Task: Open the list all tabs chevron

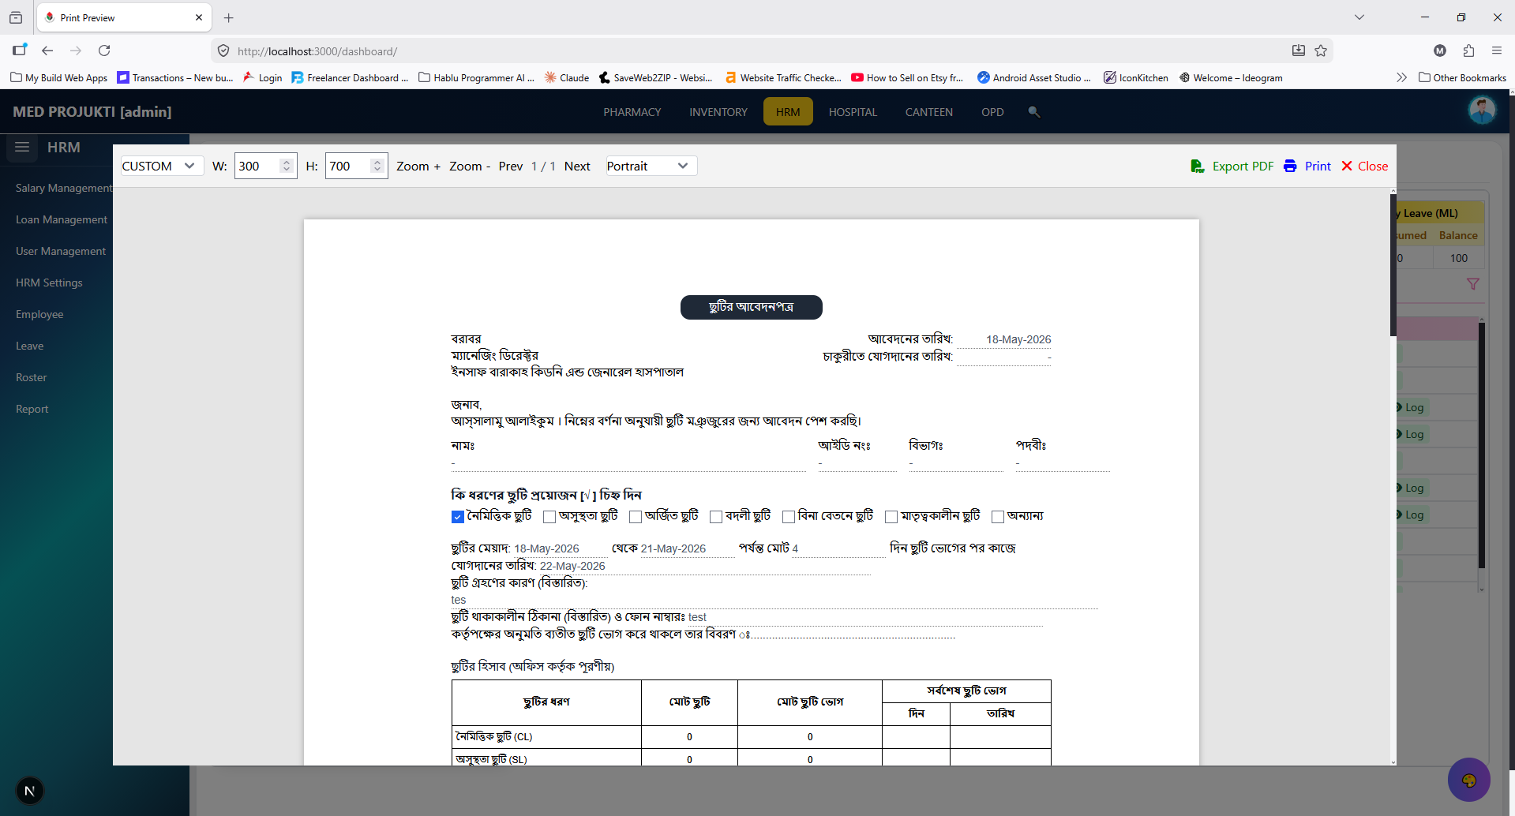Action: (1359, 17)
